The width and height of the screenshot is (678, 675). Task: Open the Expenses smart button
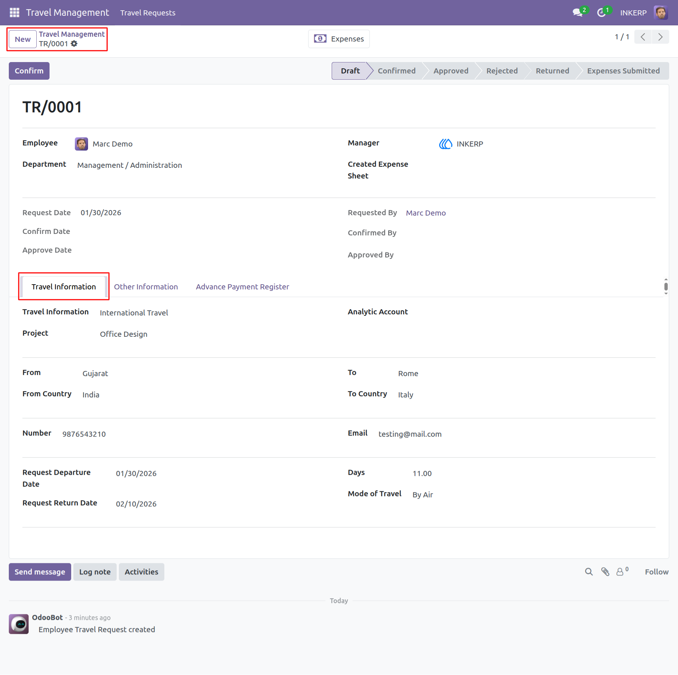(x=339, y=39)
